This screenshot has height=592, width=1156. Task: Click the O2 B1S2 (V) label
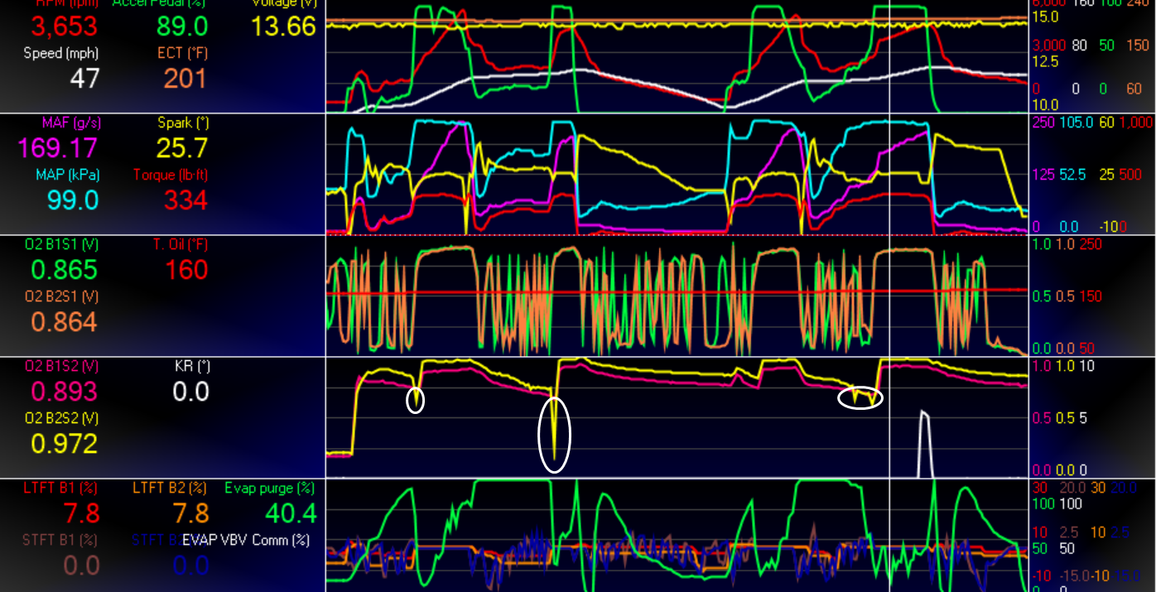tap(62, 365)
